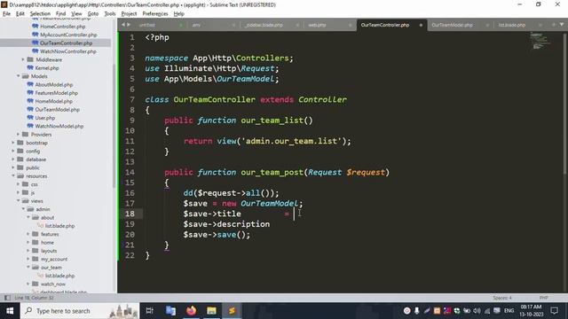Open the Goto menu
Screen dimensions: 568x319
pos(93,14)
